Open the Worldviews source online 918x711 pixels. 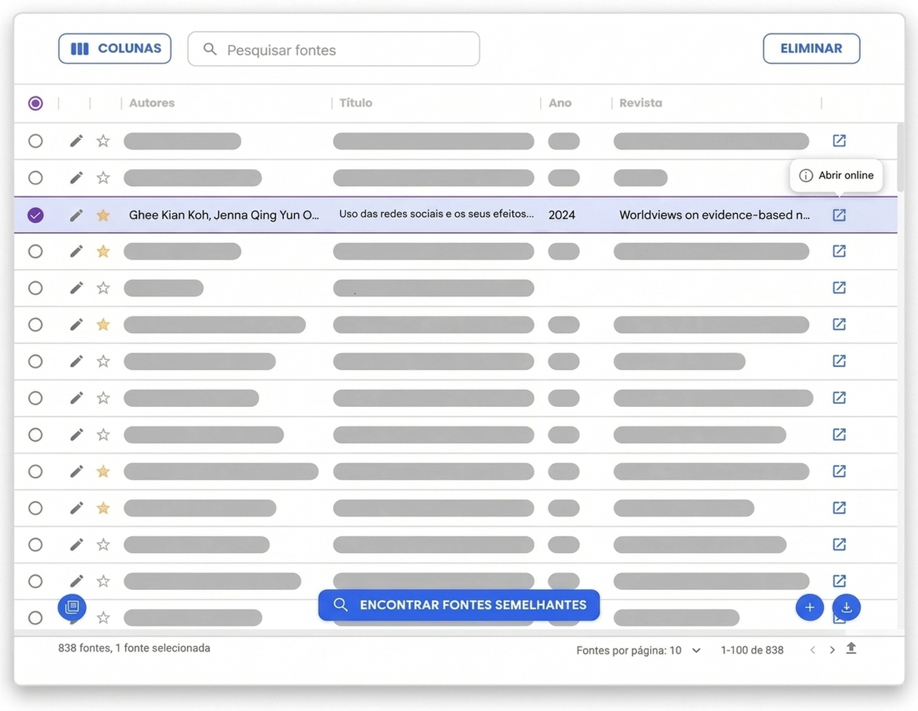coord(839,215)
